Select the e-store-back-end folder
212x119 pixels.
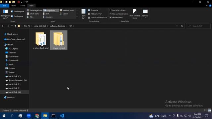[41, 40]
